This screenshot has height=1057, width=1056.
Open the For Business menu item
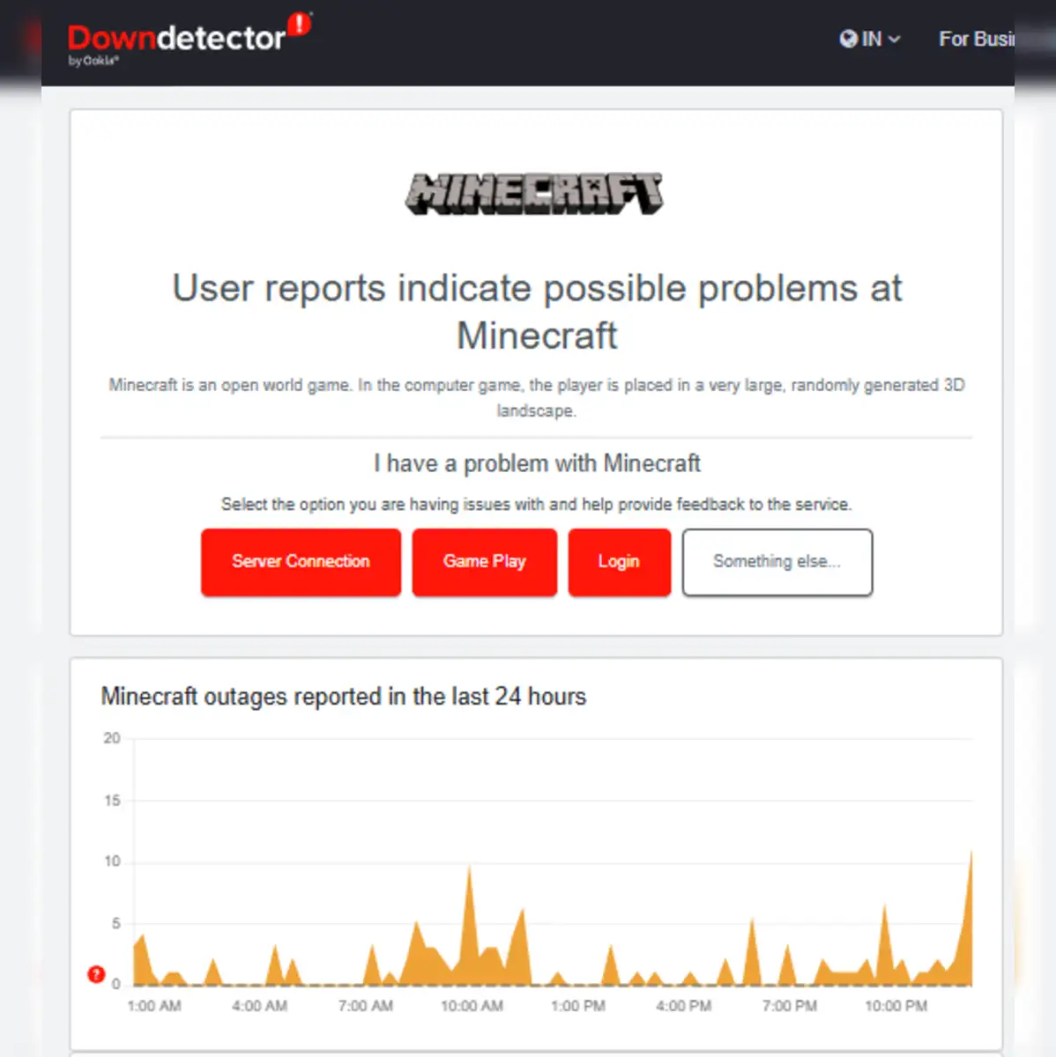(976, 39)
